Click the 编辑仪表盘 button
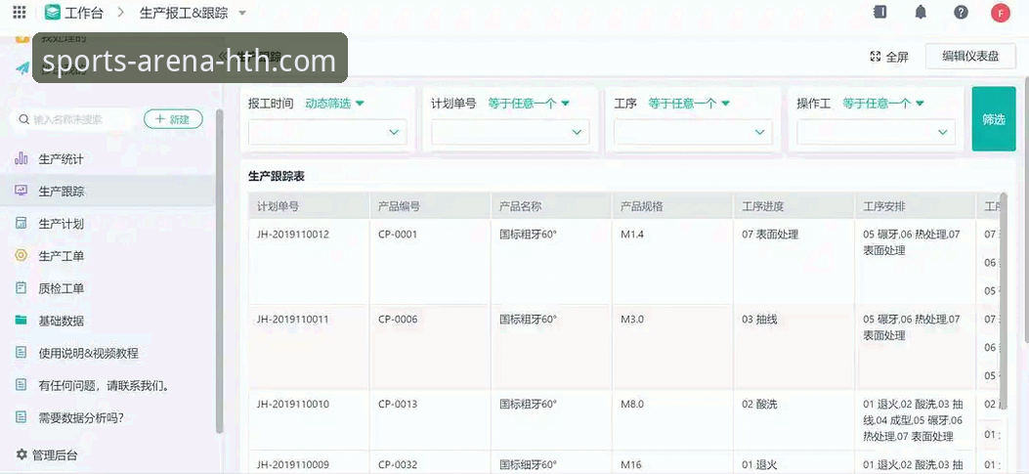The image size is (1029, 474). pyautogui.click(x=970, y=57)
